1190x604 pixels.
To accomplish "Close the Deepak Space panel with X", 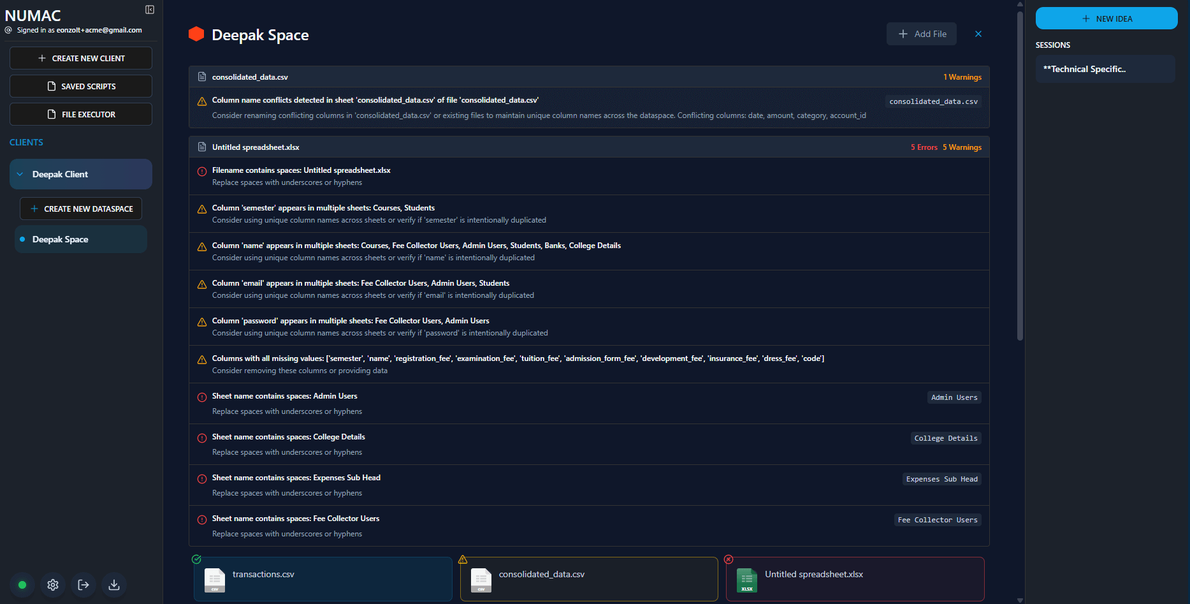I will coord(978,34).
